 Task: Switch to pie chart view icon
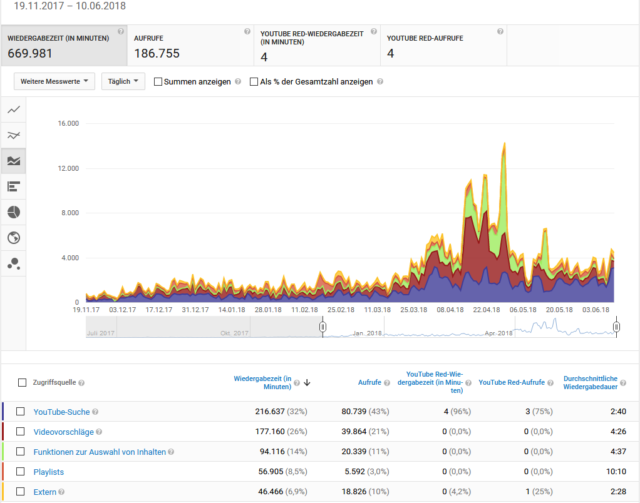point(14,212)
